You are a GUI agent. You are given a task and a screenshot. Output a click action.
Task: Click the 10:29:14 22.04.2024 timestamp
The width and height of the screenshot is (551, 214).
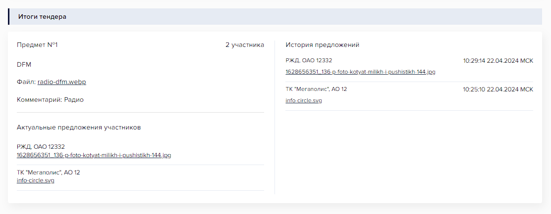click(498, 61)
